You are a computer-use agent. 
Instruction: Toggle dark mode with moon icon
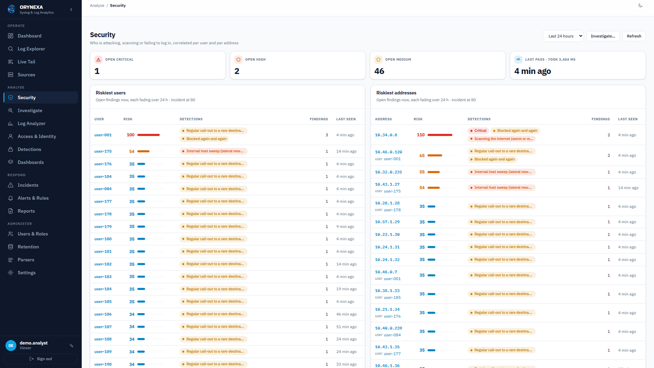coord(641,6)
